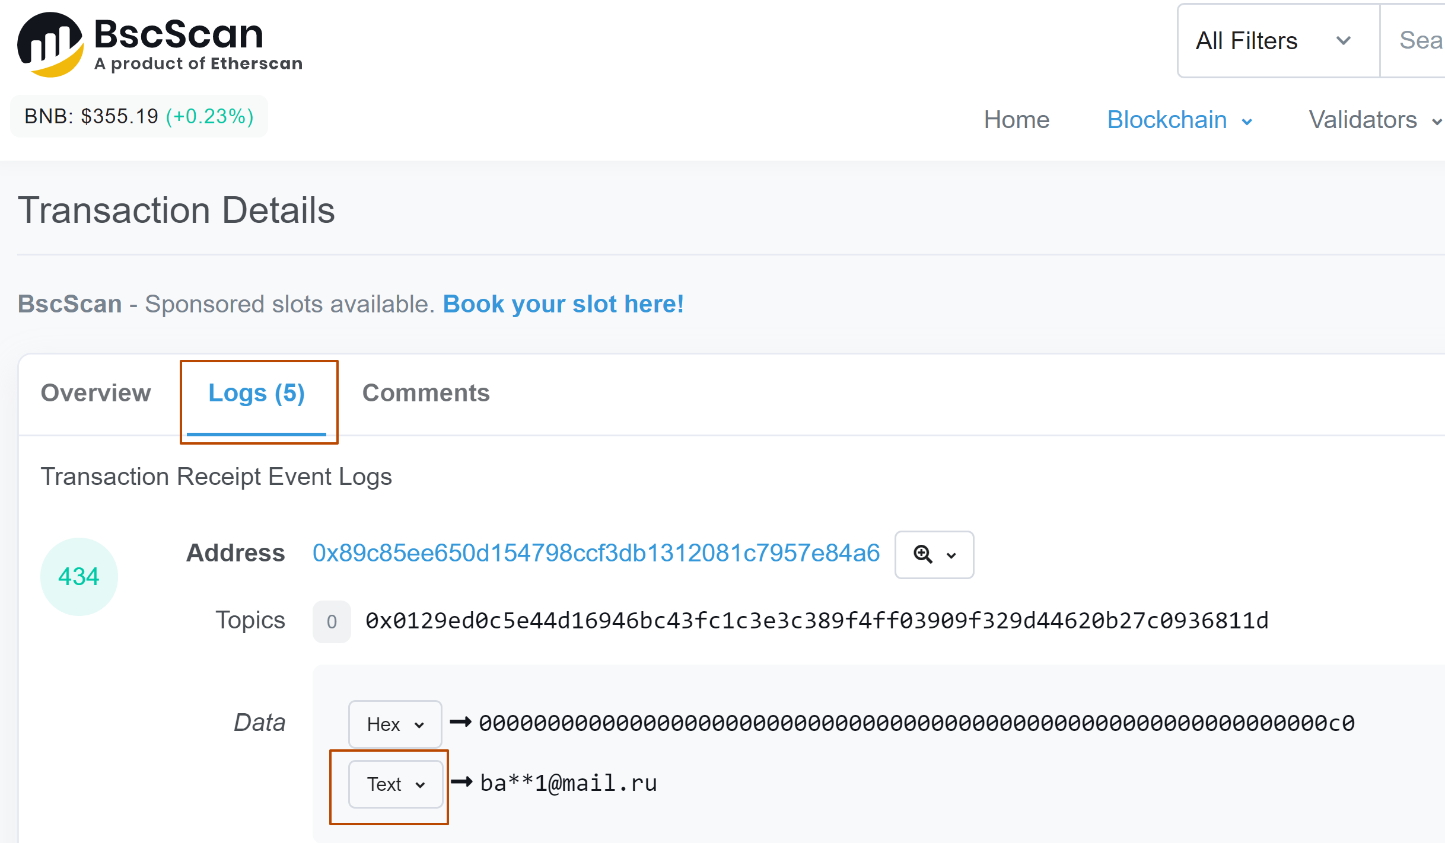Click the BscScan logo icon
This screenshot has width=1445, height=843.
[50, 44]
